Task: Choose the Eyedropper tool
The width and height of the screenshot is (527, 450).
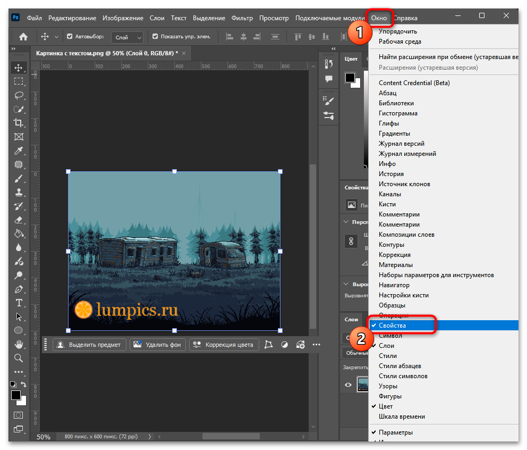Action: tap(19, 151)
